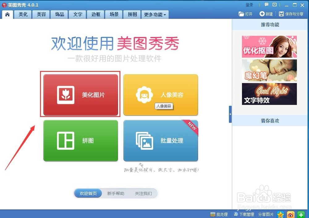The image size is (309, 218).
Task: Click the Weibo sharing icon in status bar
Action: pyautogui.click(x=290, y=214)
